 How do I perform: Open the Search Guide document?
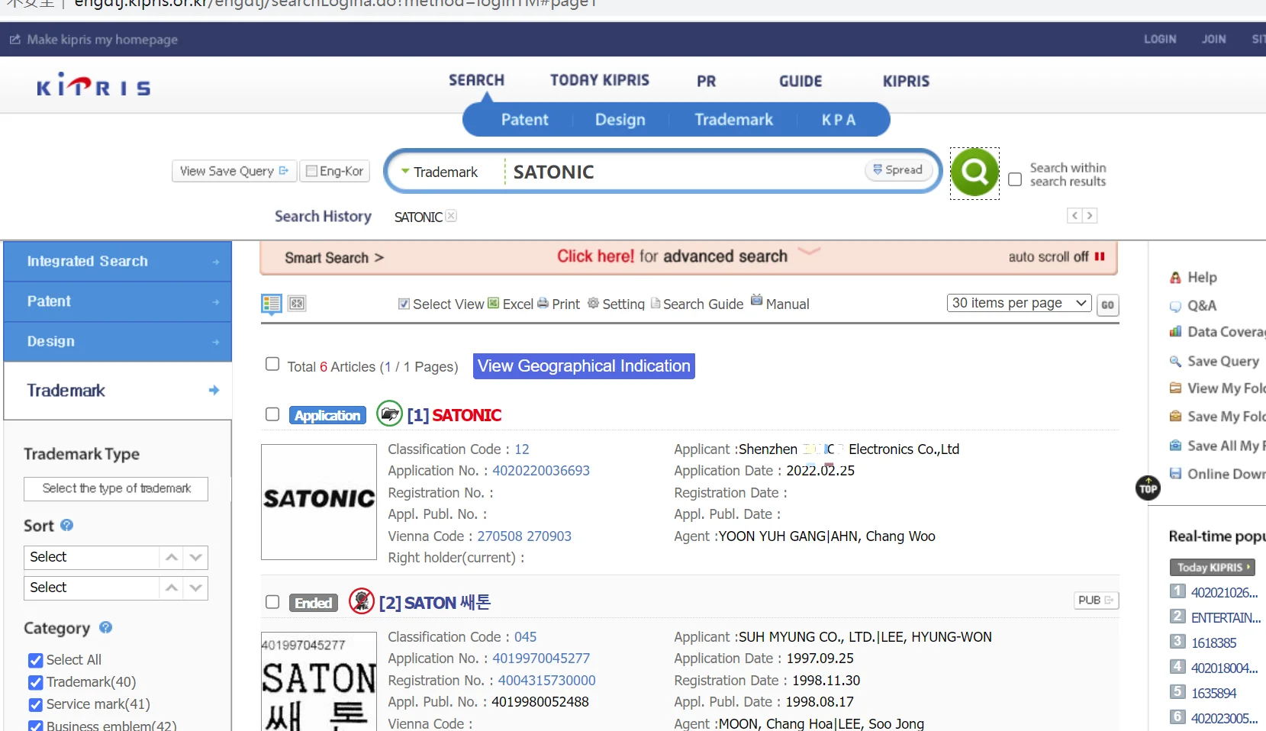tap(697, 304)
